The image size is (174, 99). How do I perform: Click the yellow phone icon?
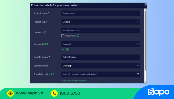point(54,93)
